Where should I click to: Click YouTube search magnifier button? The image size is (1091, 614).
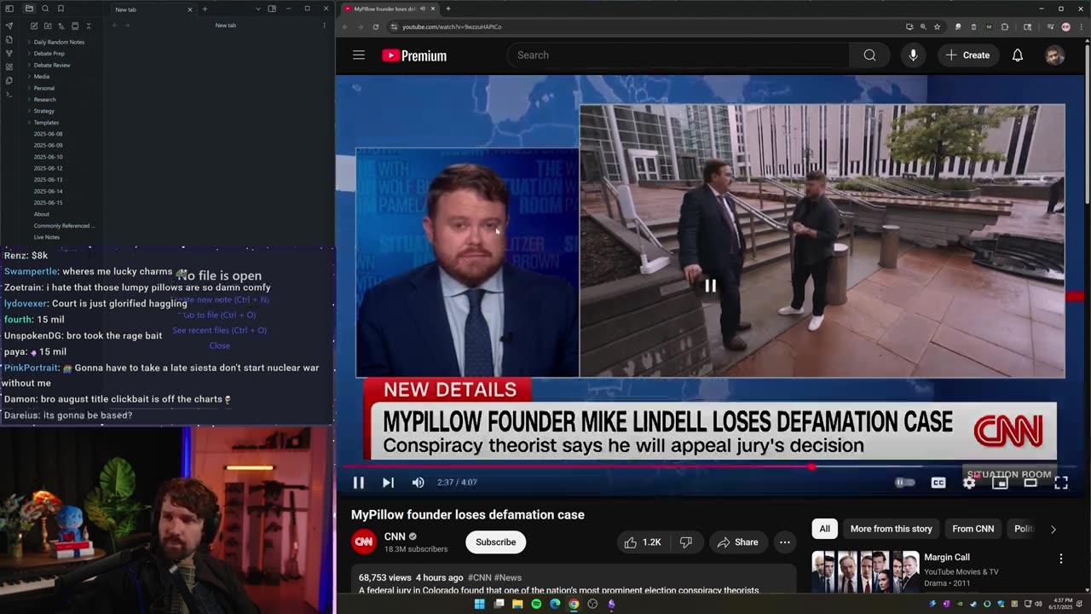(x=869, y=55)
